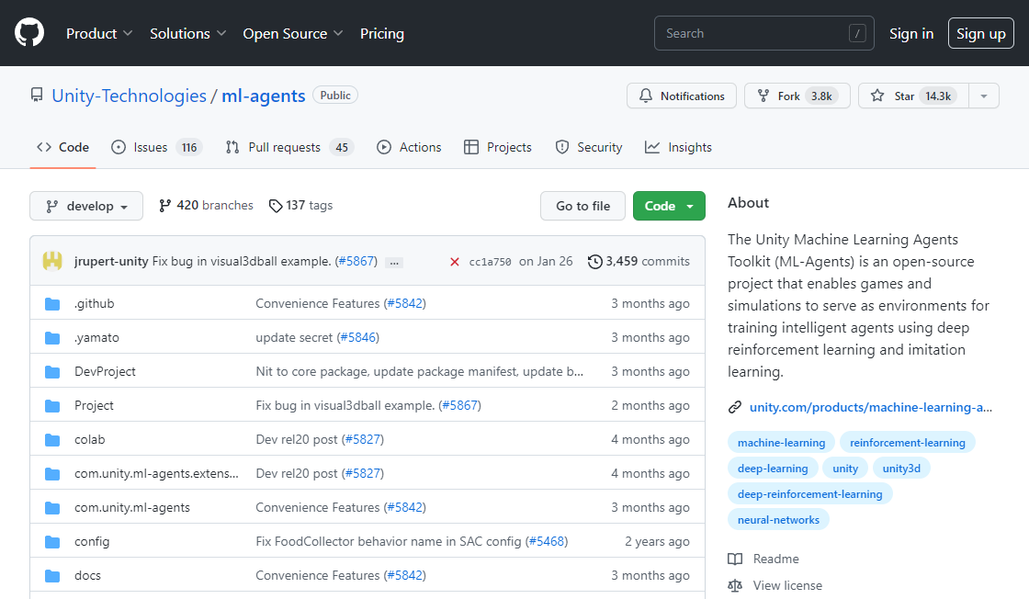Viewport: 1029px width, 599px height.
Task: Click the tags icon beside 137 tags
Action: click(276, 206)
